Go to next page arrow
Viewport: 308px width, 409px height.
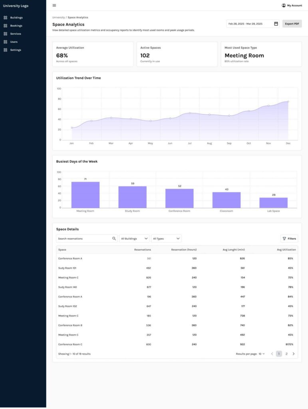pos(293,354)
